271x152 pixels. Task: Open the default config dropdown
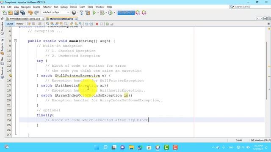coord(55,12)
